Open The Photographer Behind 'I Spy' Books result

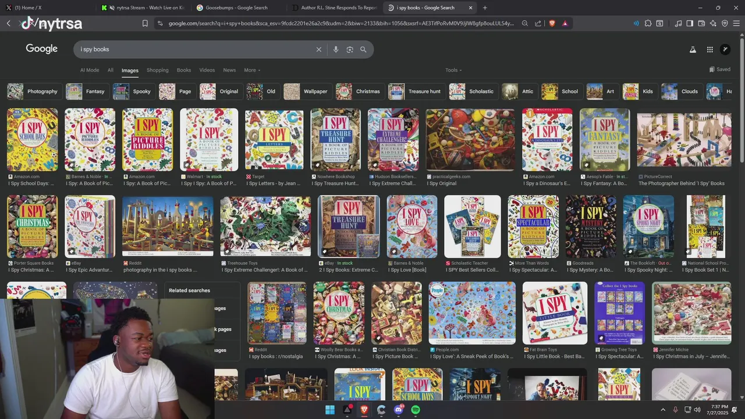684,139
